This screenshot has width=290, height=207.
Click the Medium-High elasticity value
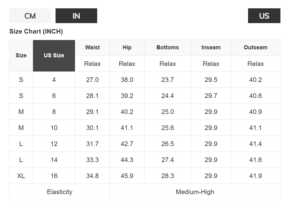point(195,192)
